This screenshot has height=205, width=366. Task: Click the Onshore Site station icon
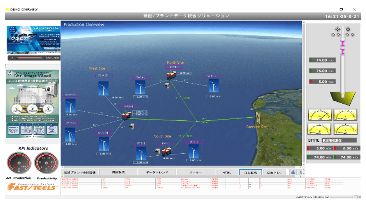click(258, 118)
